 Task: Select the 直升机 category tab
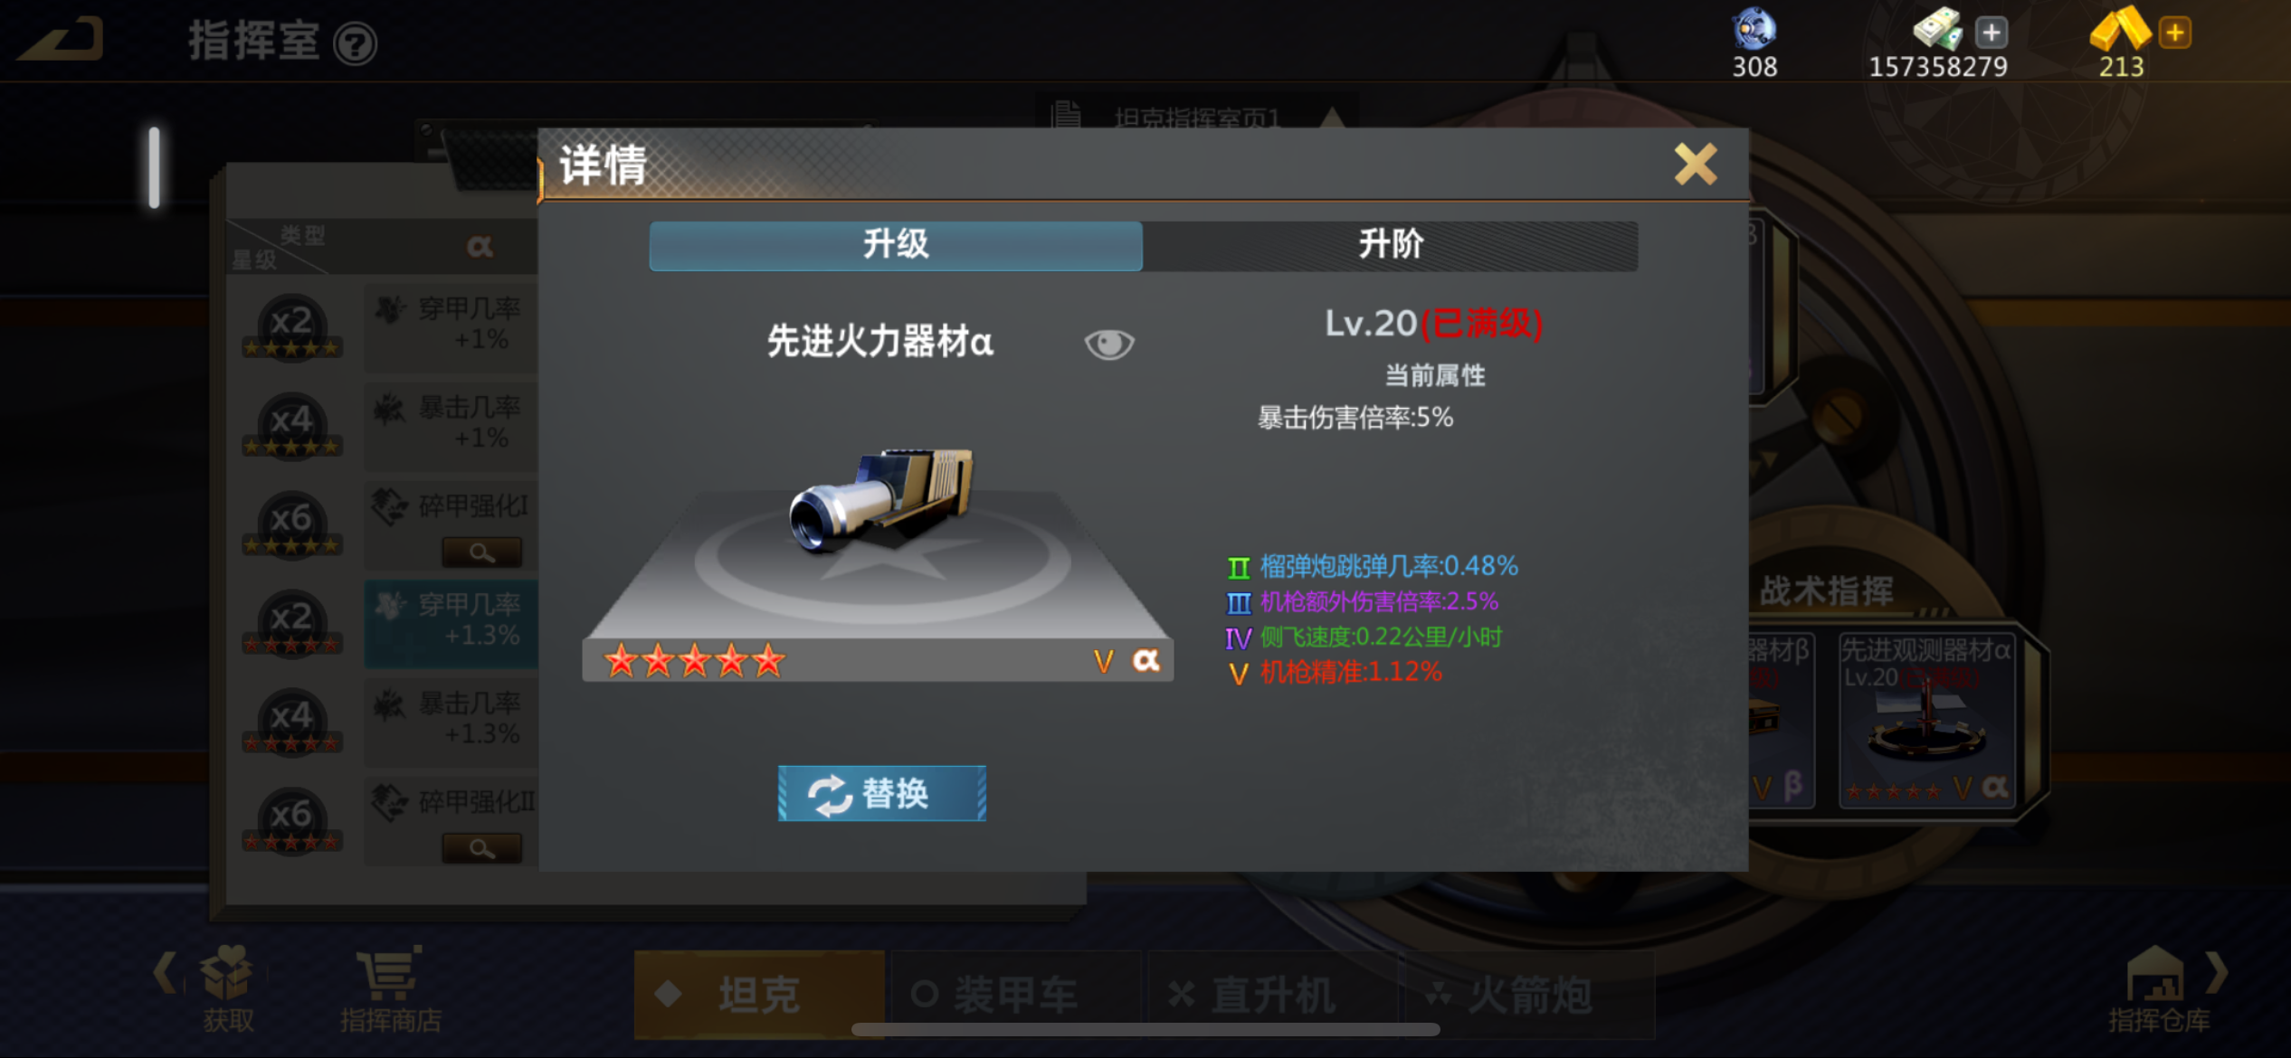click(x=1271, y=995)
